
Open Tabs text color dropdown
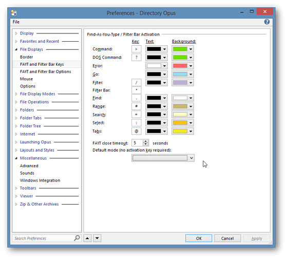[x=157, y=131]
